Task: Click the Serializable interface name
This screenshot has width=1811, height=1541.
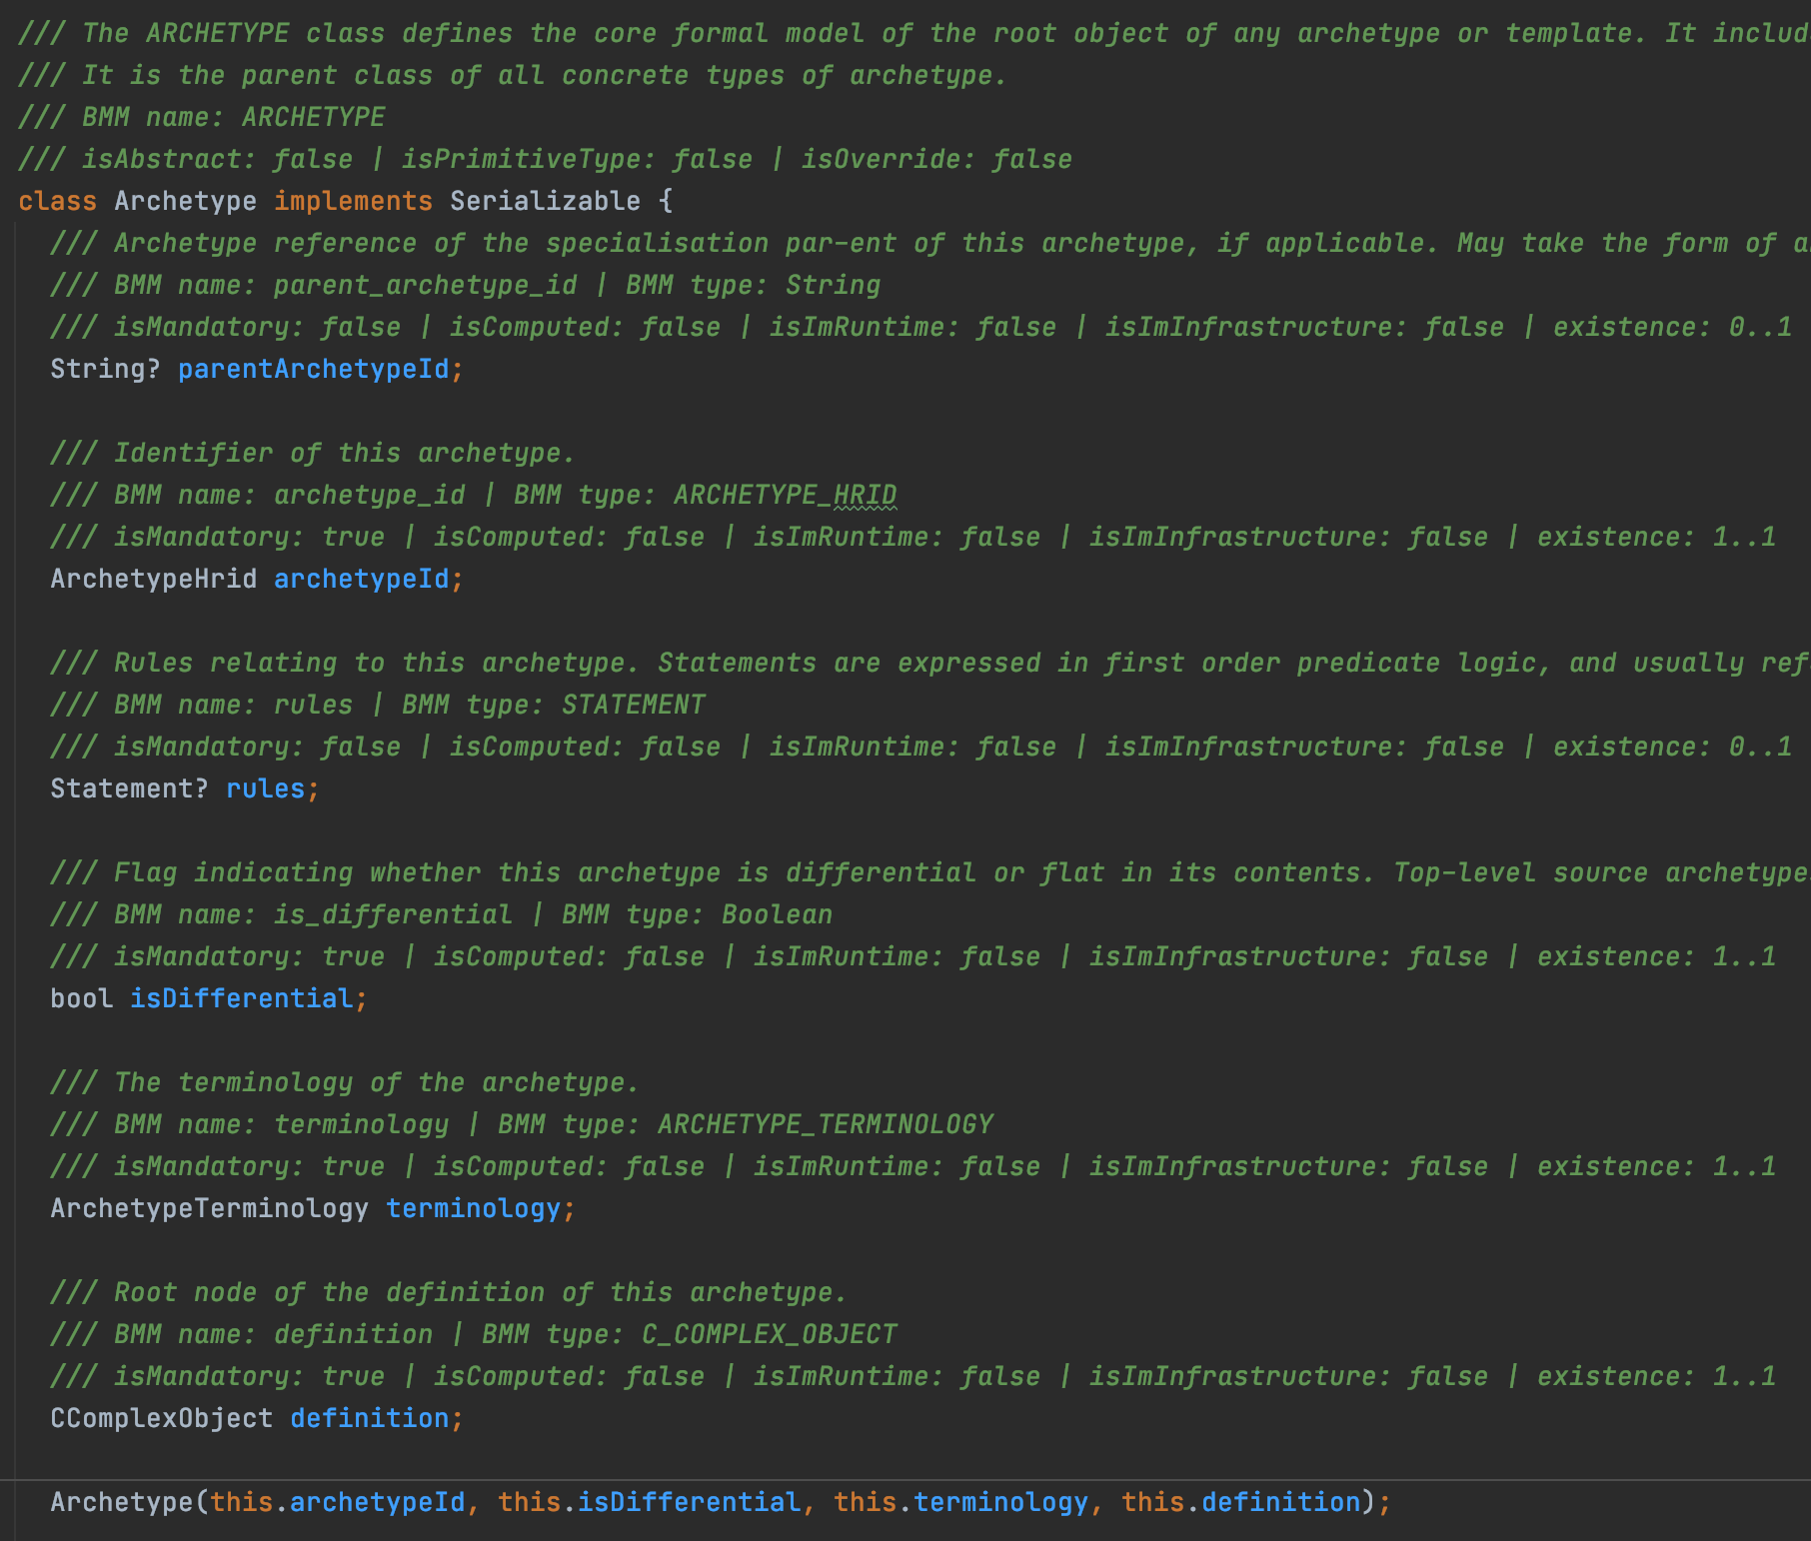Action: pos(545,201)
